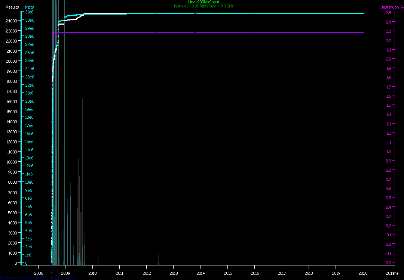The width and height of the screenshot is (404, 280).
Task: Click the cyan Mpts plateau line
Action: coord(224,14)
